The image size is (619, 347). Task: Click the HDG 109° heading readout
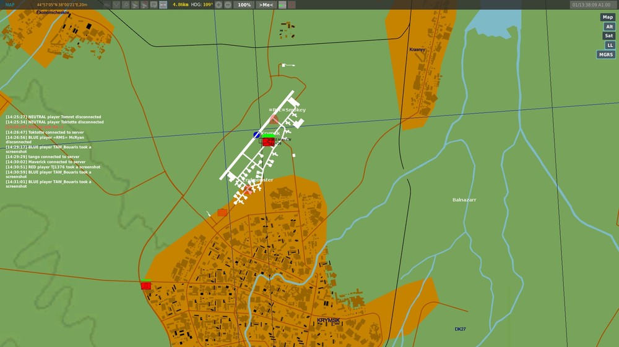point(202,5)
